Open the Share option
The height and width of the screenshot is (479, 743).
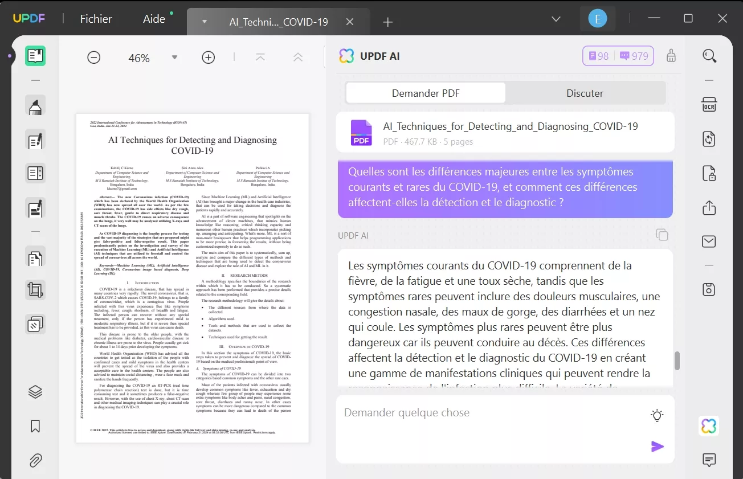(x=709, y=208)
